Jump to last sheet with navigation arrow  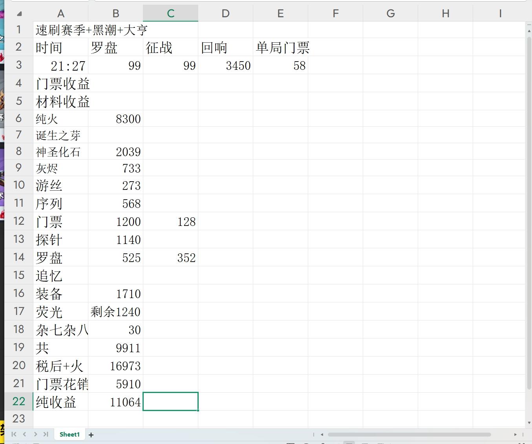pyautogui.click(x=46, y=434)
